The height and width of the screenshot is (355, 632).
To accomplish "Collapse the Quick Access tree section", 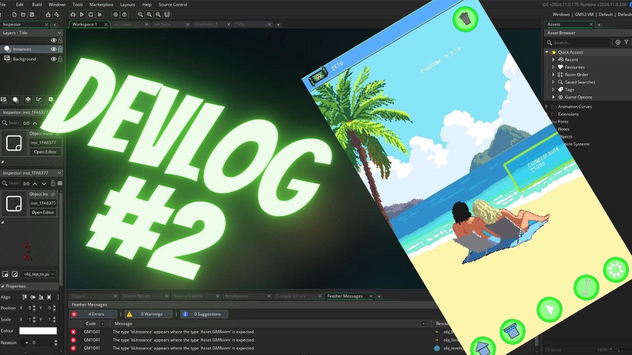I will pos(547,52).
